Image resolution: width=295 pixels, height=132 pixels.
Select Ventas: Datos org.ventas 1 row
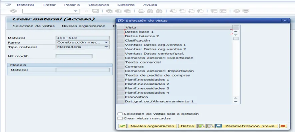coord(155,45)
